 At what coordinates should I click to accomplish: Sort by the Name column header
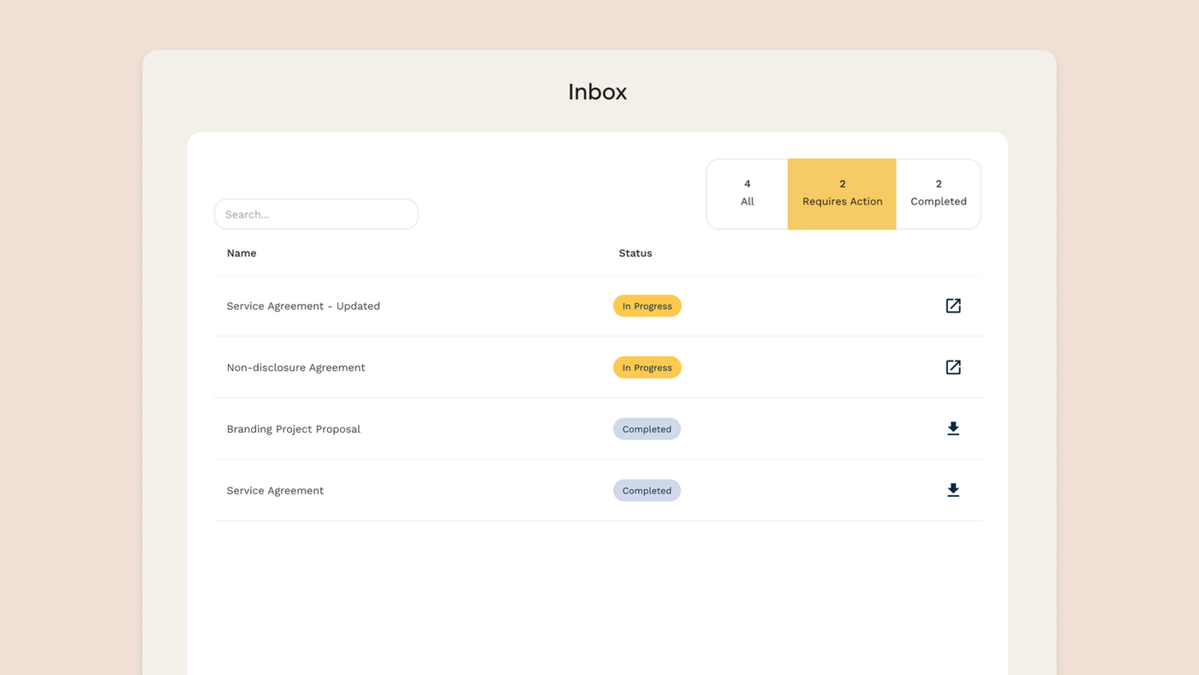(242, 253)
